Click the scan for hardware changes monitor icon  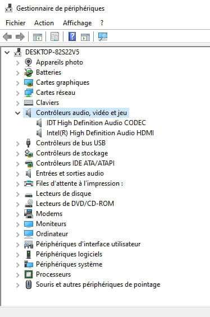coord(103,36)
